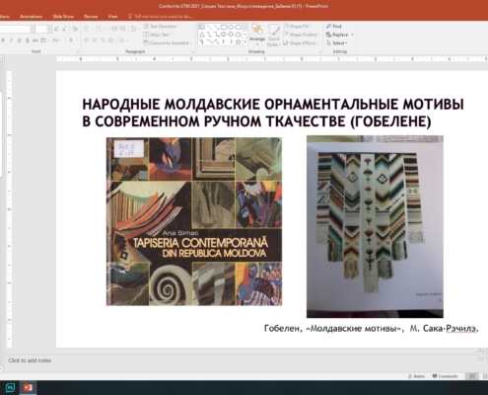Open PowerPoint from the taskbar
The height and width of the screenshot is (395, 488).
(x=28, y=387)
